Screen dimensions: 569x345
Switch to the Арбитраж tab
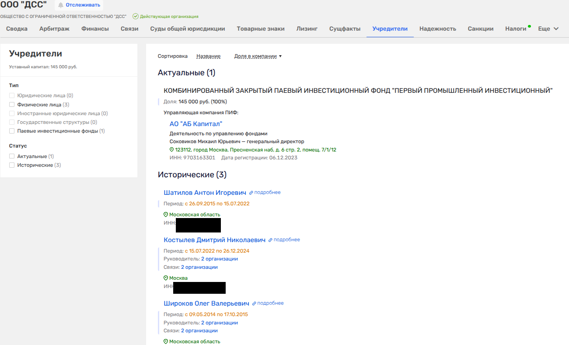54,29
